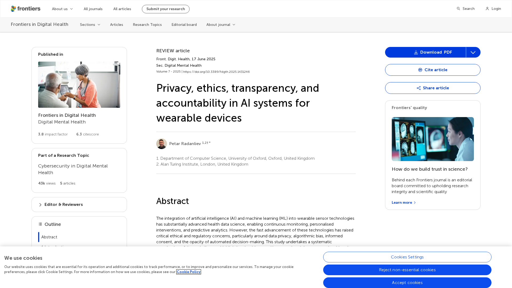Image resolution: width=512 pixels, height=288 pixels.
Task: Click the Outline list icon
Action: tap(40, 224)
